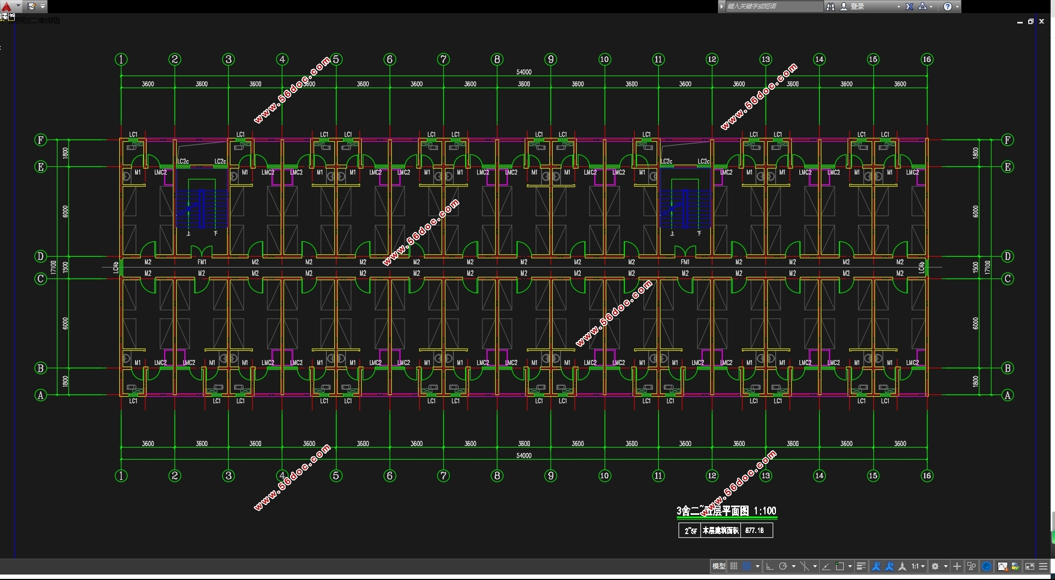Click the LC4b window label at left corridor end

[x=115, y=268]
